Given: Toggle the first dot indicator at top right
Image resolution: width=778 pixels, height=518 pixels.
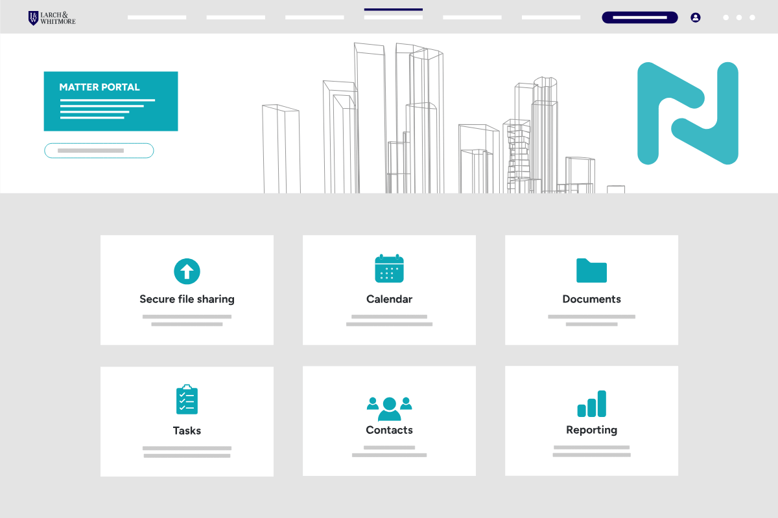Looking at the screenshot, I should pyautogui.click(x=725, y=17).
